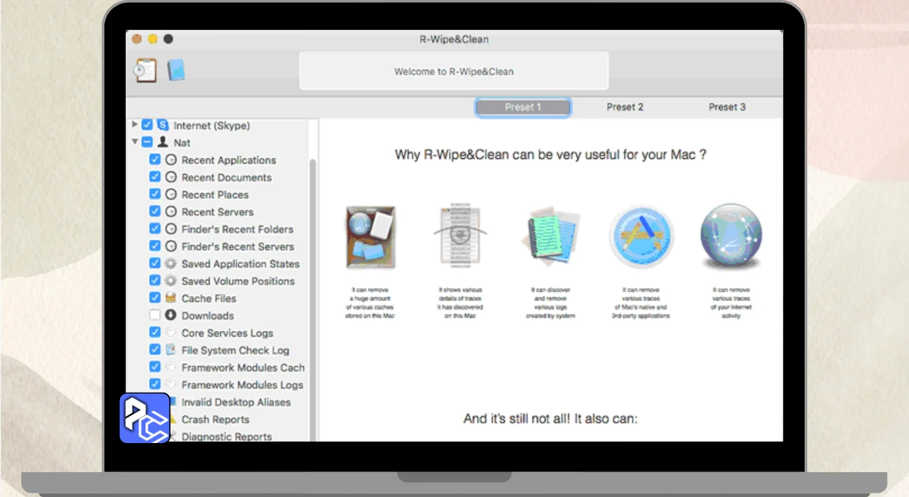Viewport: 909px width, 497px height.
Task: Uncheck the Recent Applications checkbox
Action: click(155, 160)
